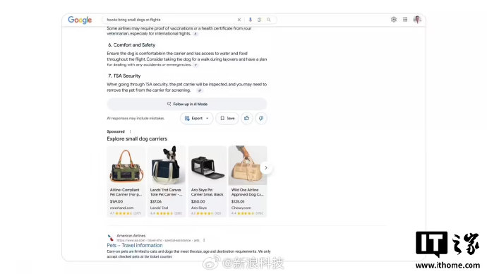Open more options next to Sponsored
The image size is (487, 274).
(130, 131)
